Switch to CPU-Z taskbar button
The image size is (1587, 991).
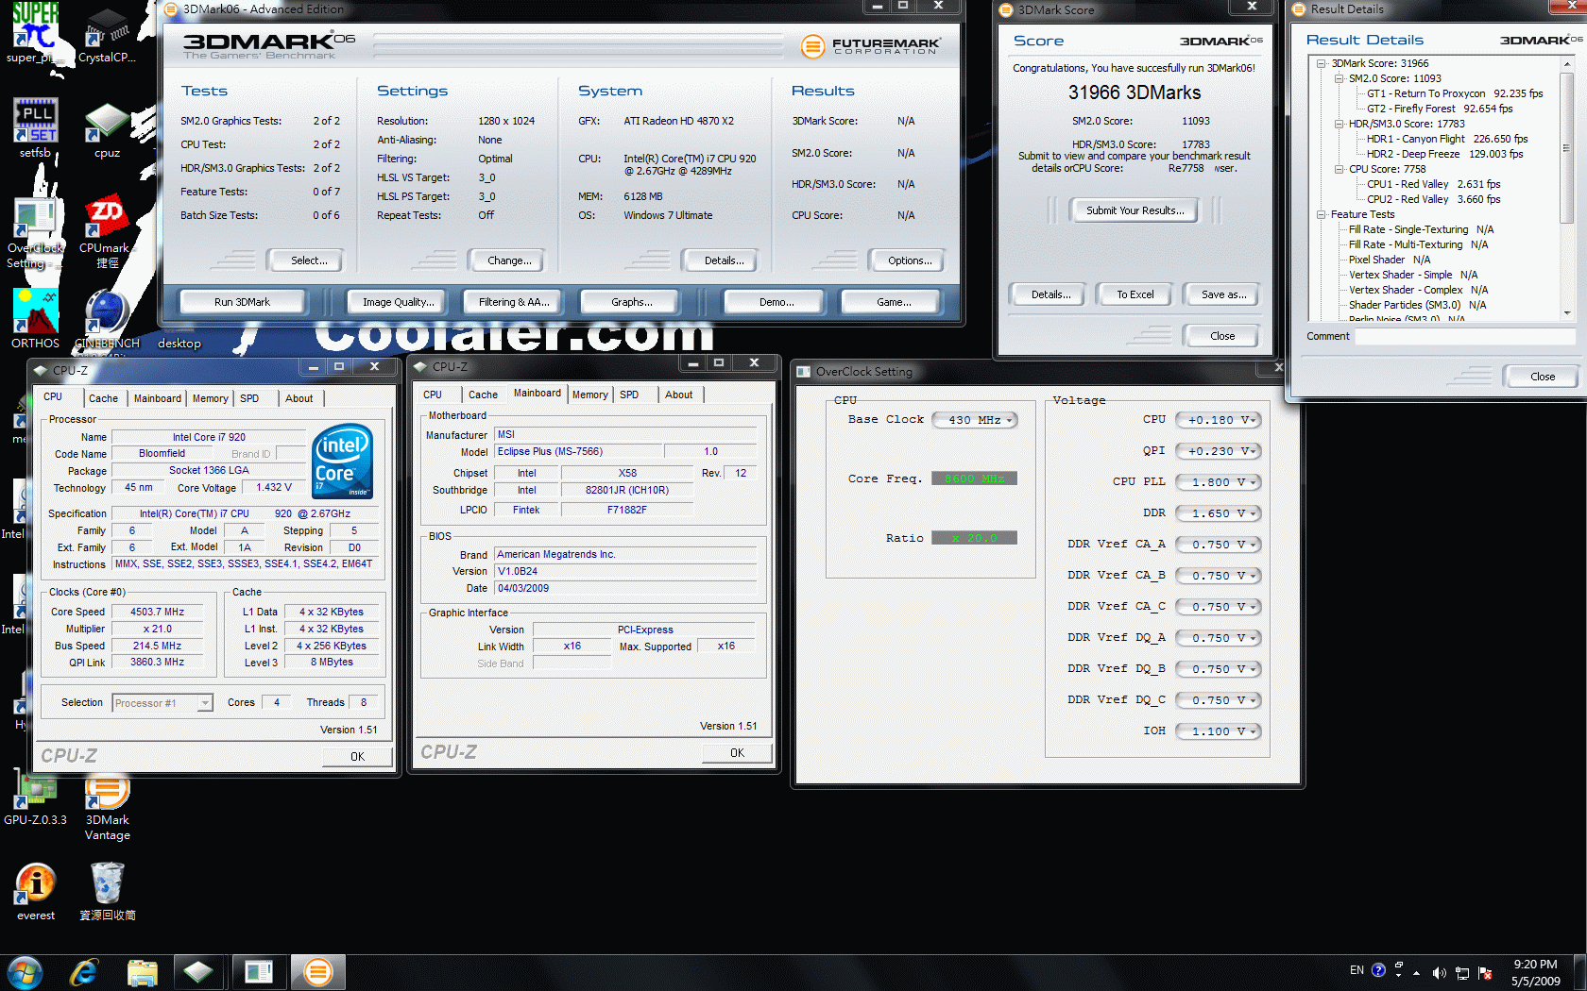point(198,971)
